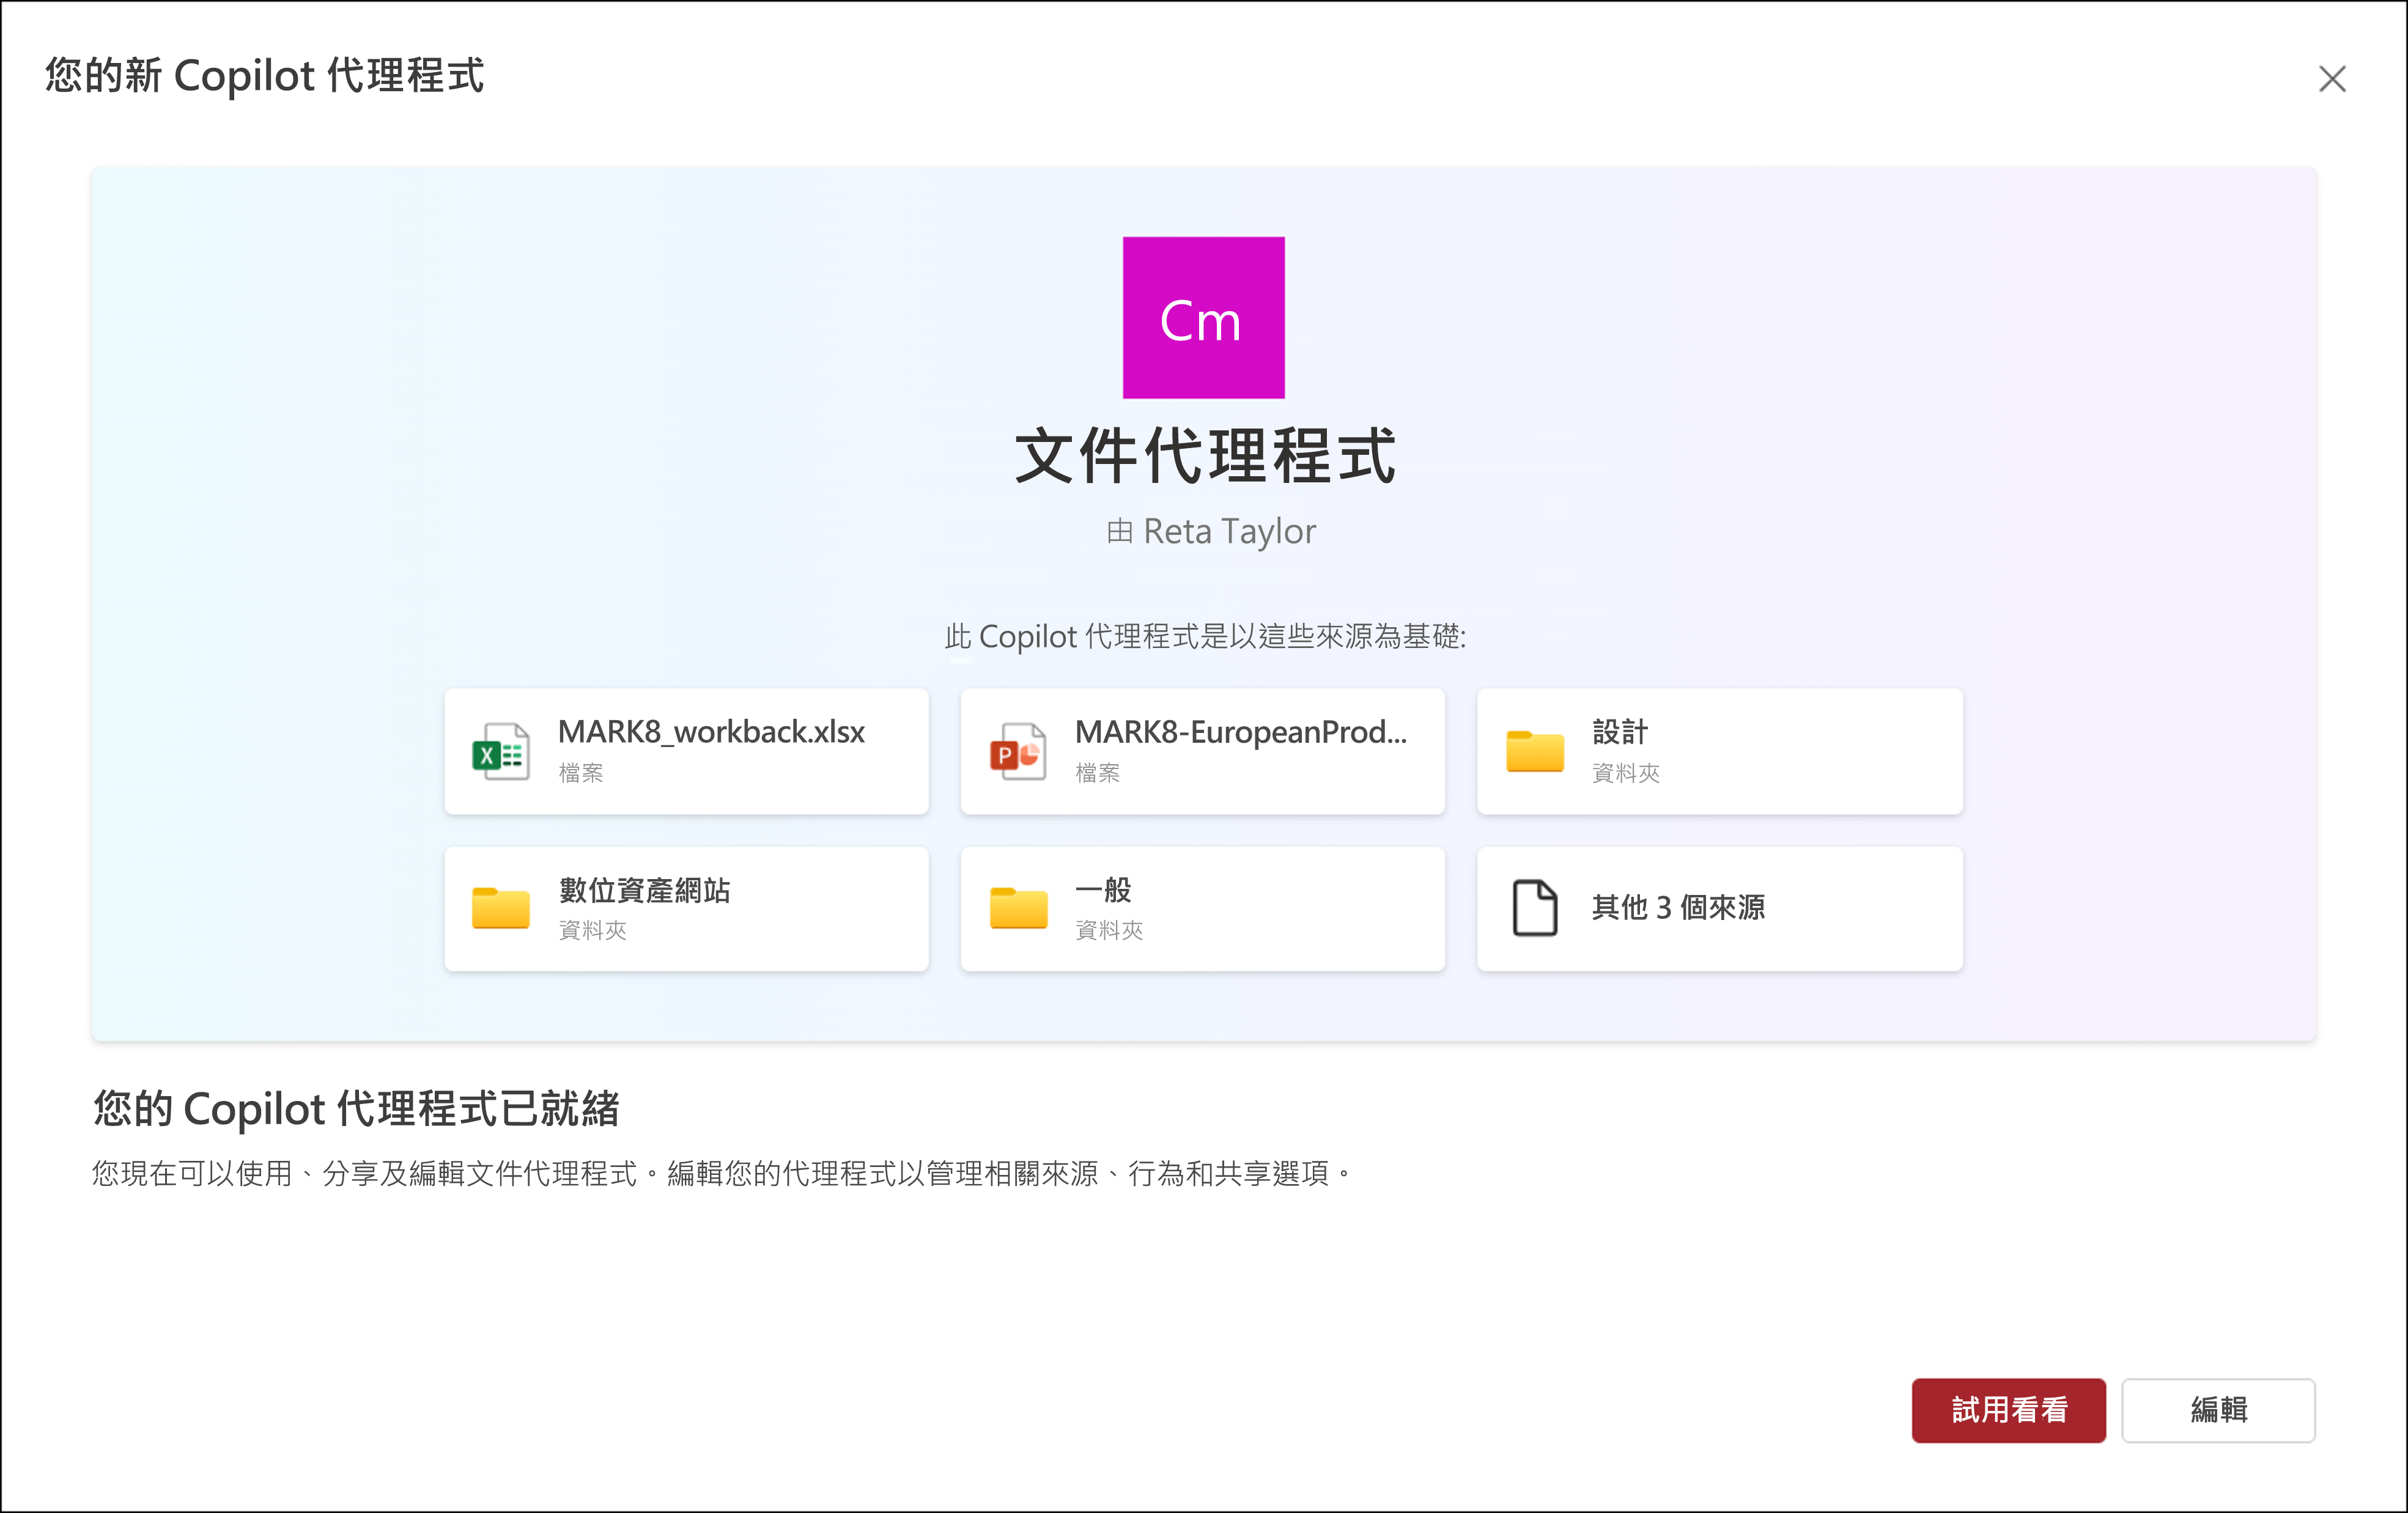Click the Excel icon for MARK8_workback.xlsx
Viewport: 2408px width, 1513px height.
500,751
